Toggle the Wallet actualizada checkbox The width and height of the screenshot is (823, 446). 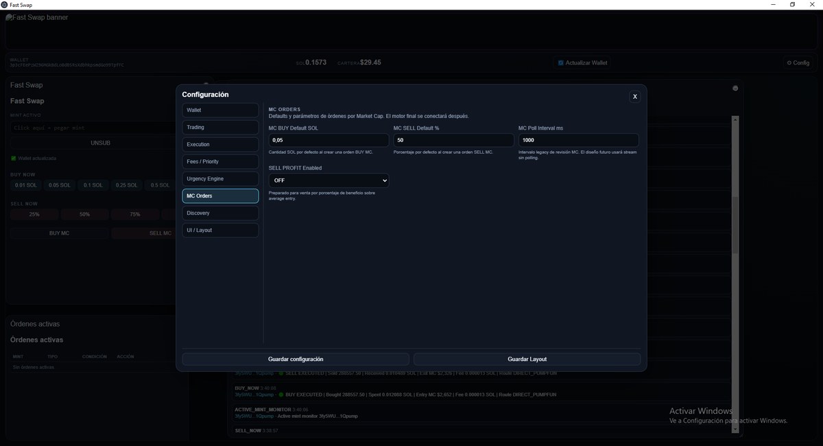tap(13, 159)
